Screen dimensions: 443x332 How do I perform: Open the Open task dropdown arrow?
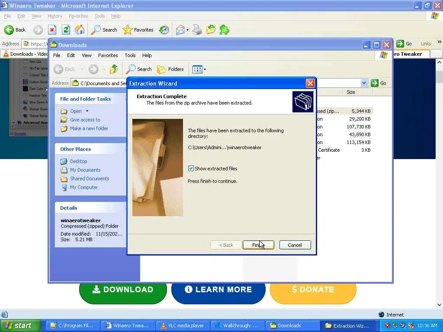tap(87, 111)
